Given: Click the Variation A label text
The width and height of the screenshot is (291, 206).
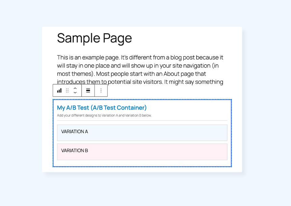Looking at the screenshot, I should [x=75, y=131].
